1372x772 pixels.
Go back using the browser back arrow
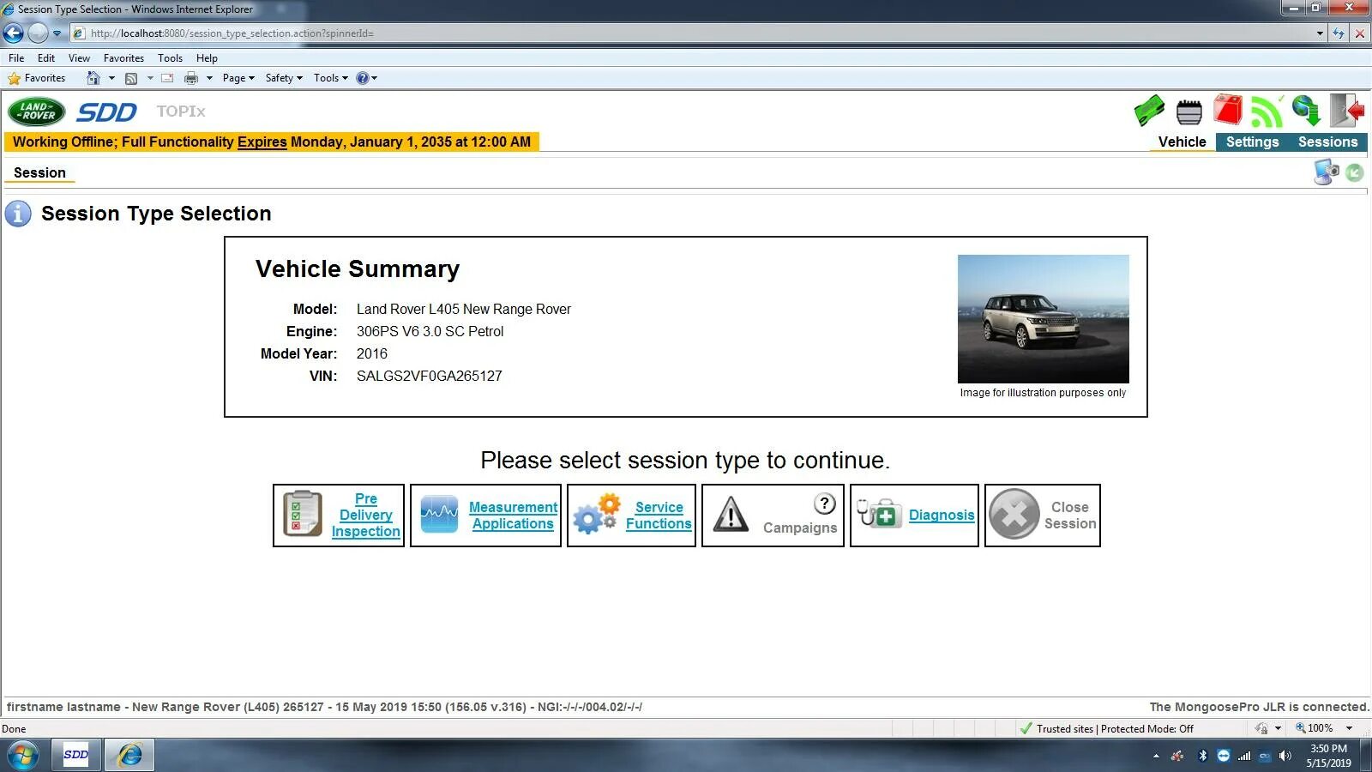coord(13,33)
